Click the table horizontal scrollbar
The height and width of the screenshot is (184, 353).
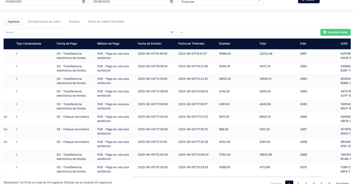pos(228,177)
